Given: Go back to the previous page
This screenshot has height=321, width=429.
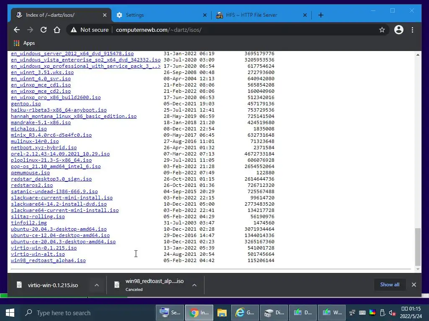Looking at the screenshot, I should coord(17,30).
